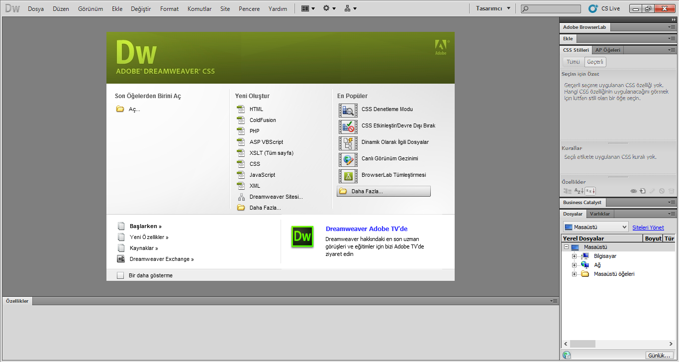
Task: Open the site management dropdown in toolbar
Action: click(x=350, y=8)
